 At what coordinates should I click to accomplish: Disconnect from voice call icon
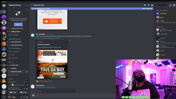(27, 89)
